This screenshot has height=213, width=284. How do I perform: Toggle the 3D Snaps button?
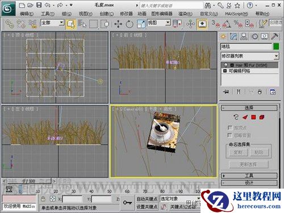[216, 24]
